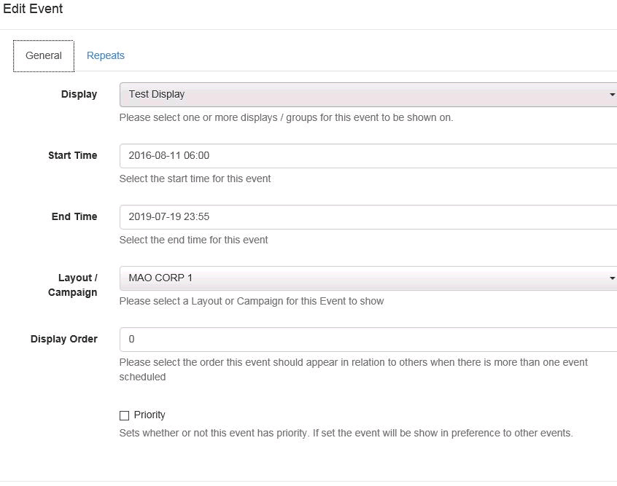The image size is (617, 486).
Task: Click the Priority description help text
Action: 346,434
